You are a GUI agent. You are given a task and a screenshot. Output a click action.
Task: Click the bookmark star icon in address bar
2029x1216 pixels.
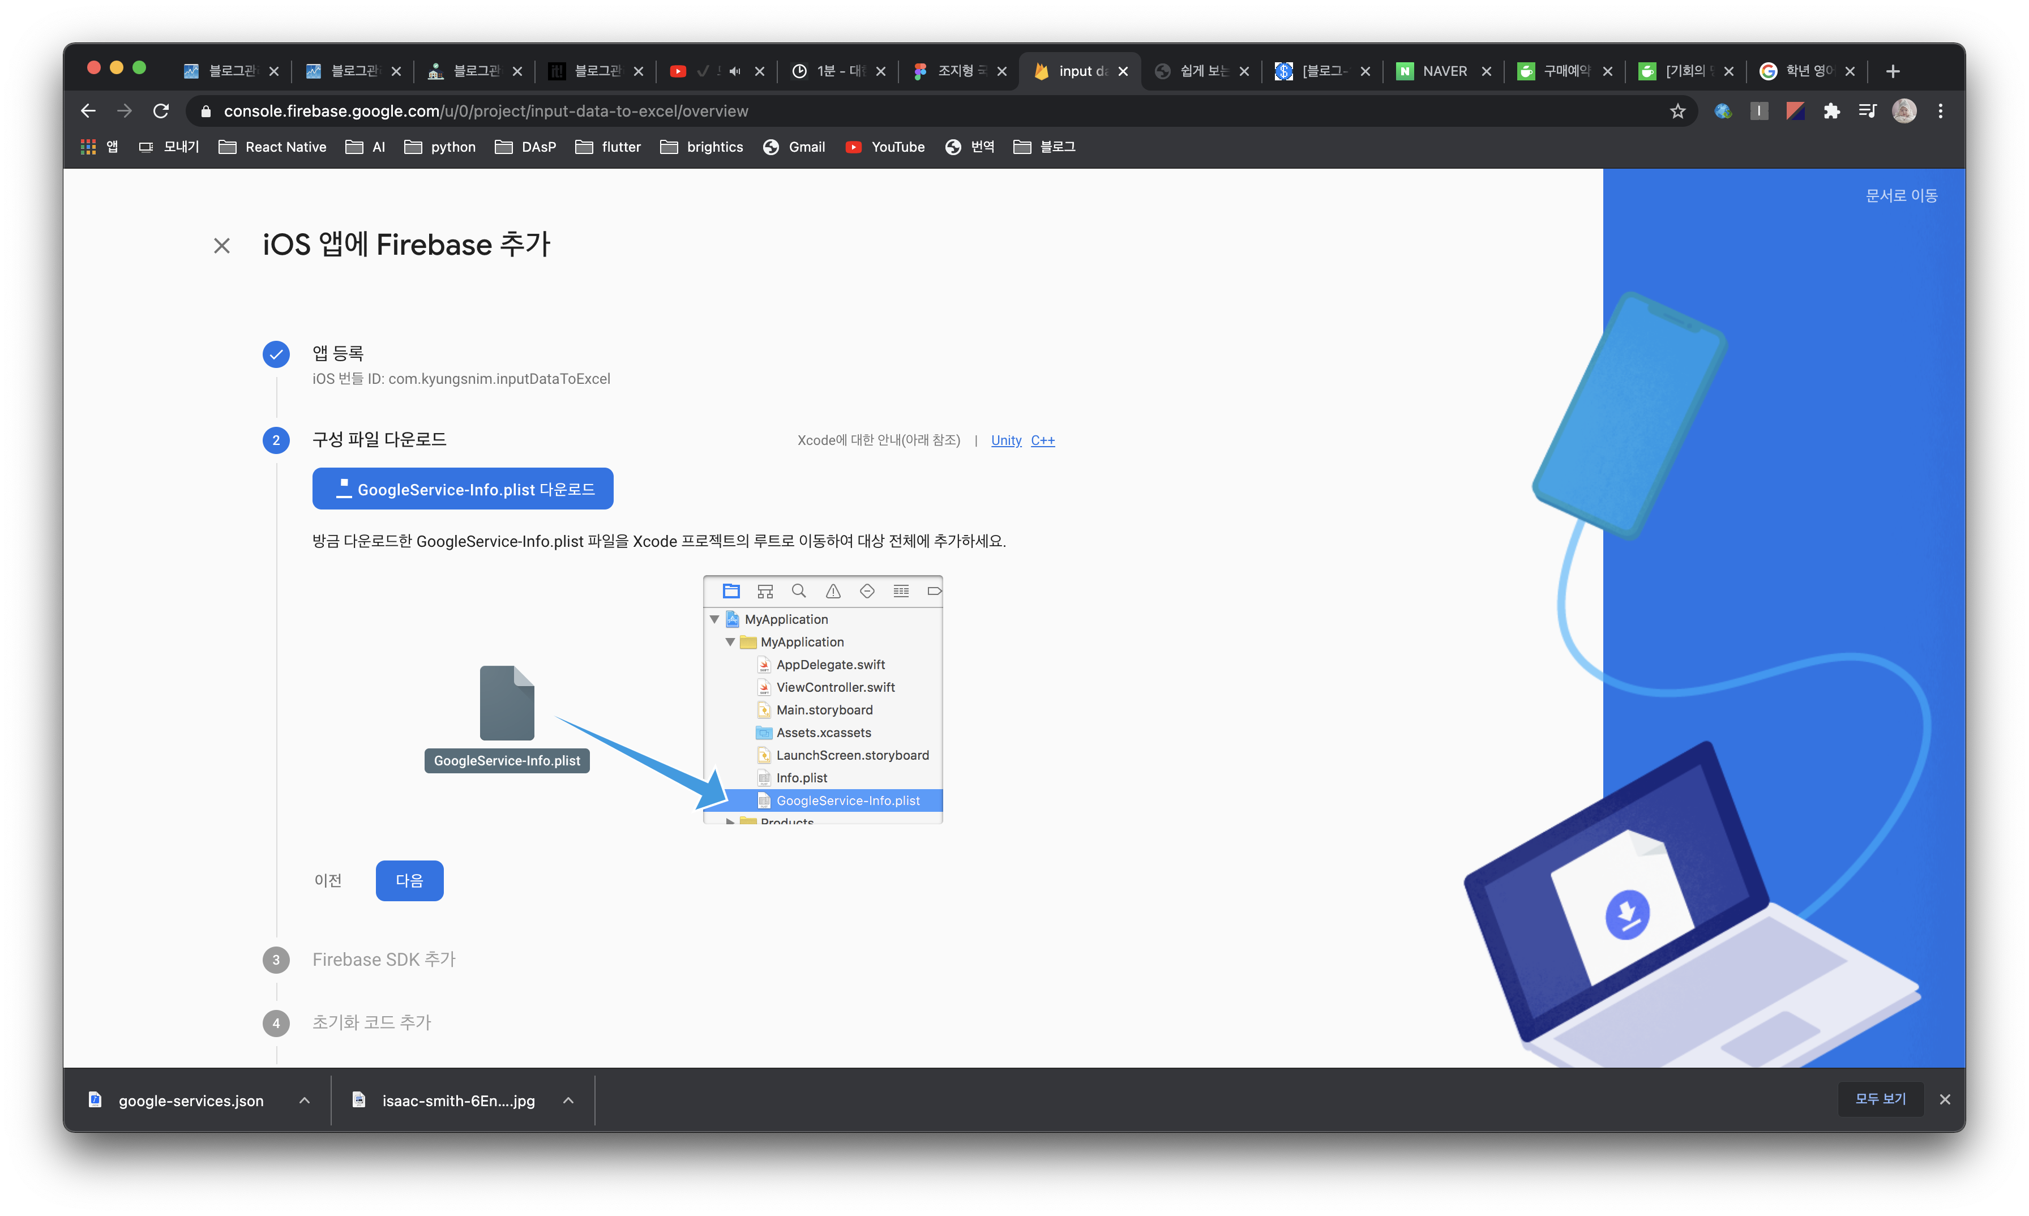pyautogui.click(x=1677, y=112)
